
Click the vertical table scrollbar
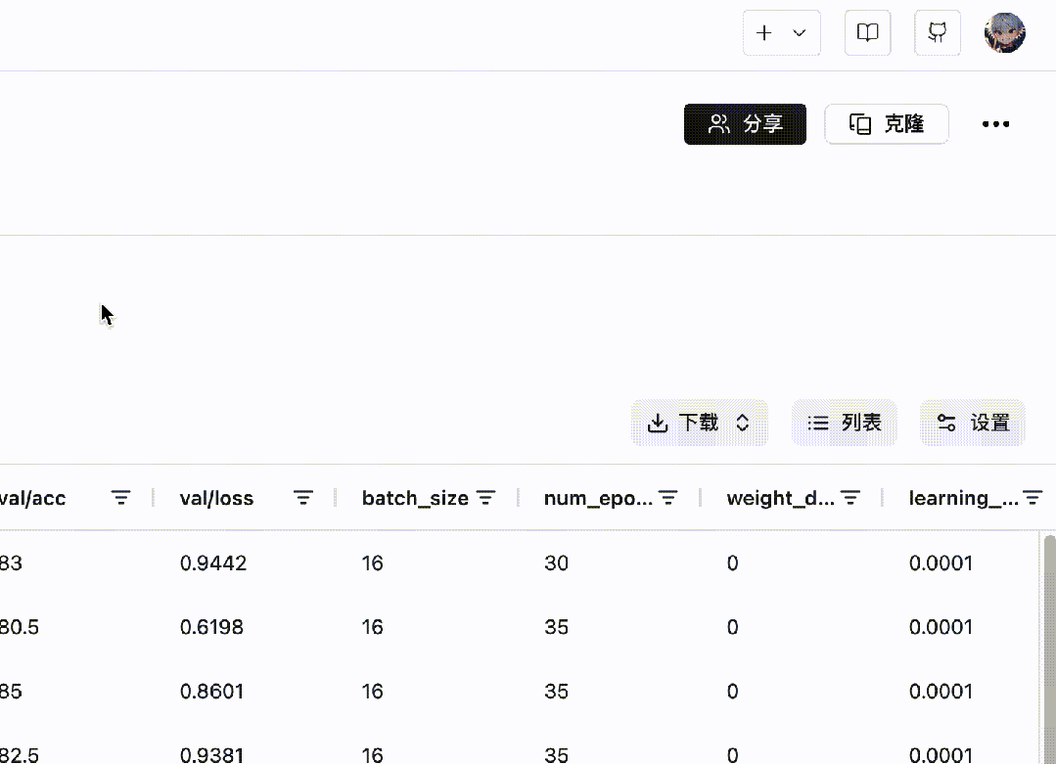[x=1049, y=636]
